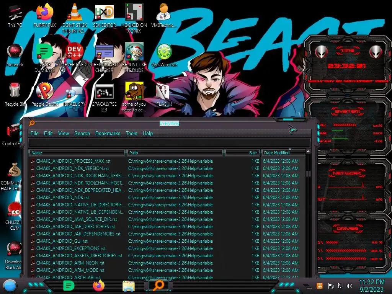Select CMAKE_ANDROID_JAR_DIRECTORIES.rst file
392x294 pixels.
tap(75, 227)
